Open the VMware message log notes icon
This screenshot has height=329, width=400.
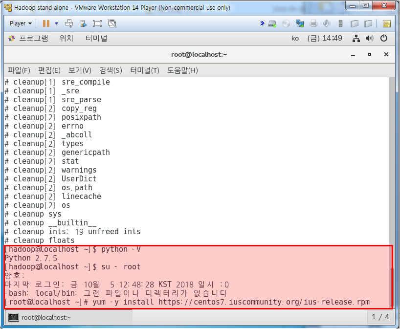click(x=387, y=24)
